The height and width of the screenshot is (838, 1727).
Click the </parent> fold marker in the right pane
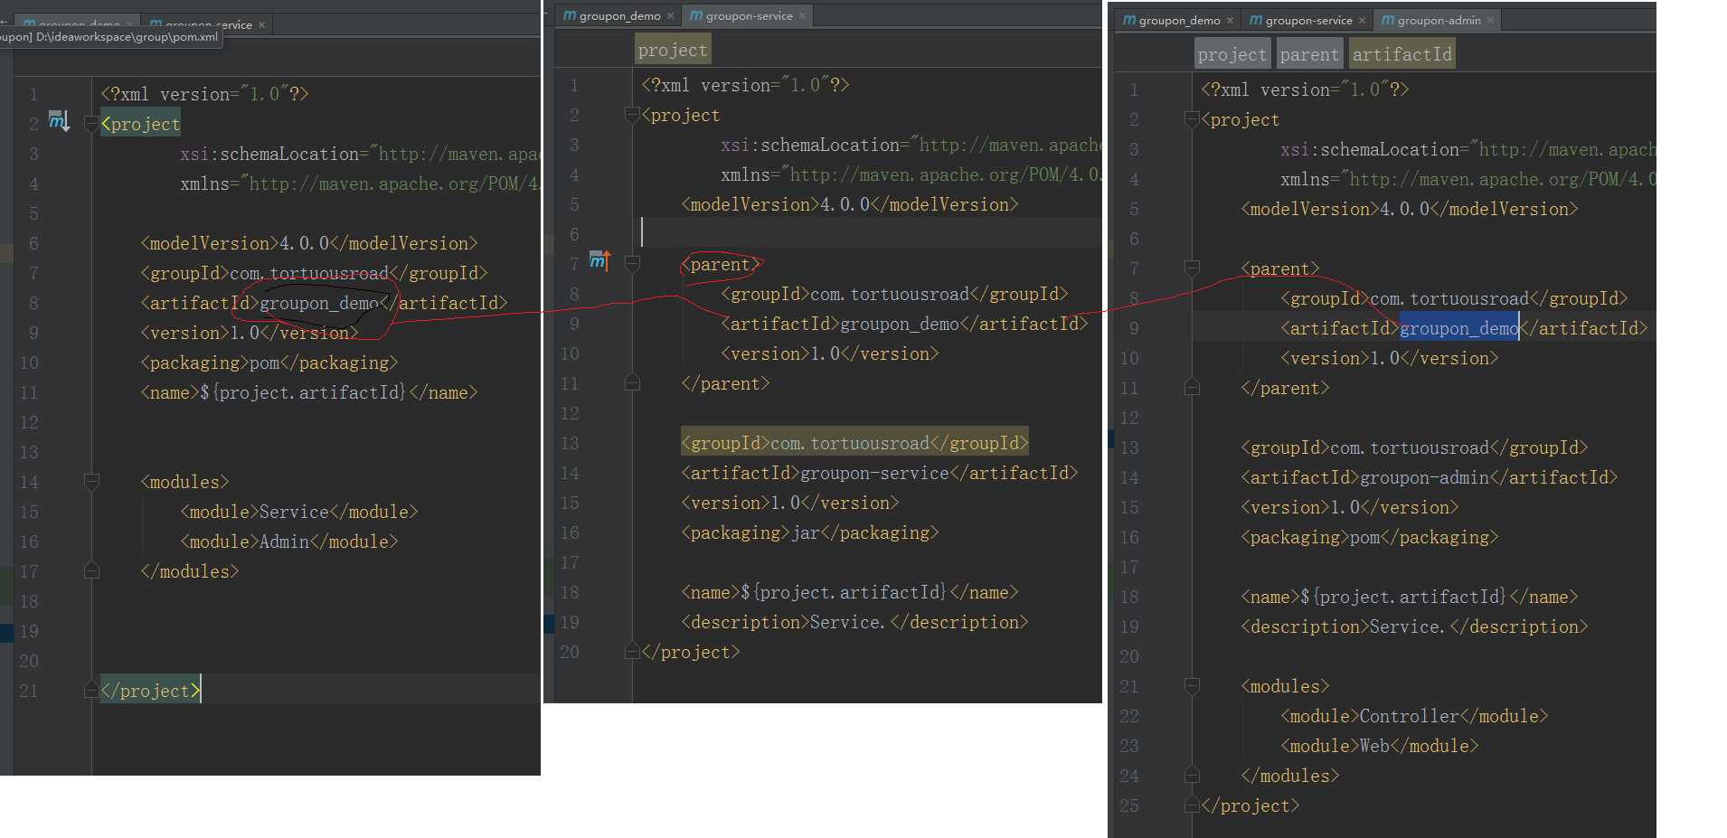(x=1192, y=387)
